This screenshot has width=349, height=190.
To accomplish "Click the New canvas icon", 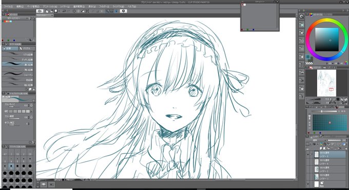I will 47,11.
